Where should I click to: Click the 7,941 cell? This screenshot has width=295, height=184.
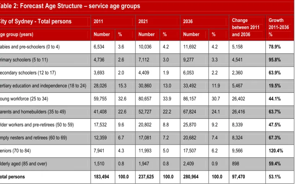coord(99,151)
